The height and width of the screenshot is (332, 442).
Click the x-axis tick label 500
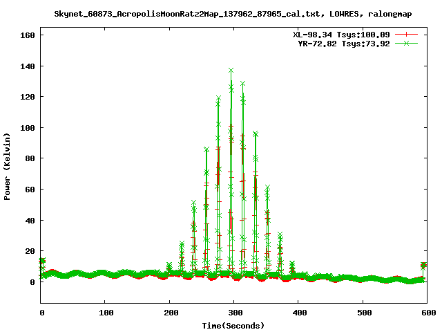coord(365,313)
